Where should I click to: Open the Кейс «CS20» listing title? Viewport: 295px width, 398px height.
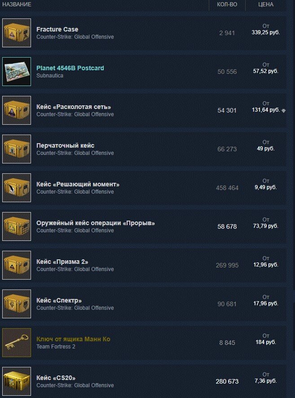56,378
